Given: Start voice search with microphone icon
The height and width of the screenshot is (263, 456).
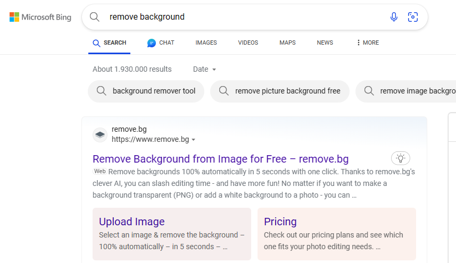Looking at the screenshot, I should (394, 17).
